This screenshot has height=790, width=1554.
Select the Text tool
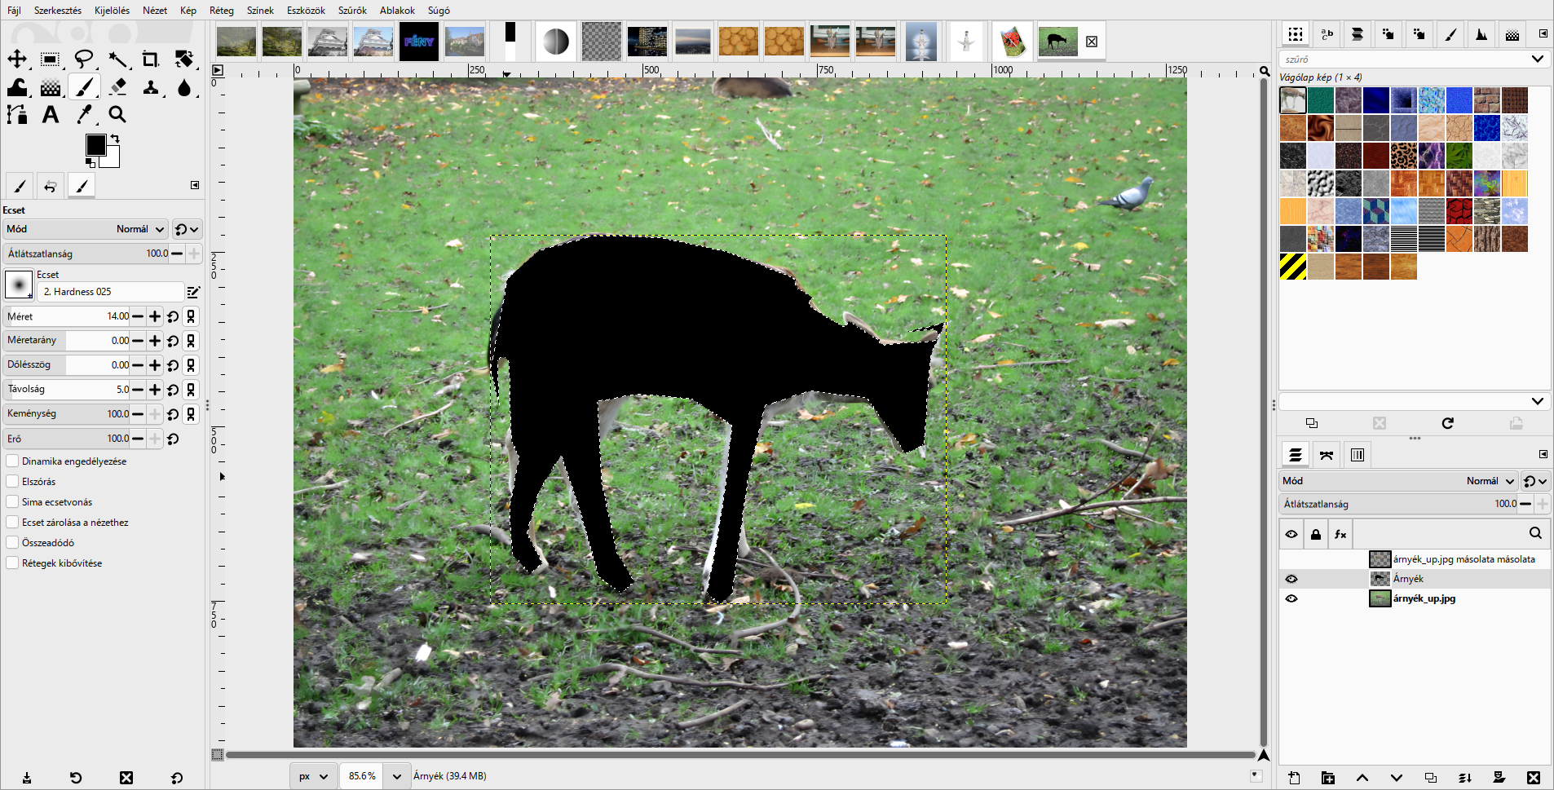coord(51,115)
